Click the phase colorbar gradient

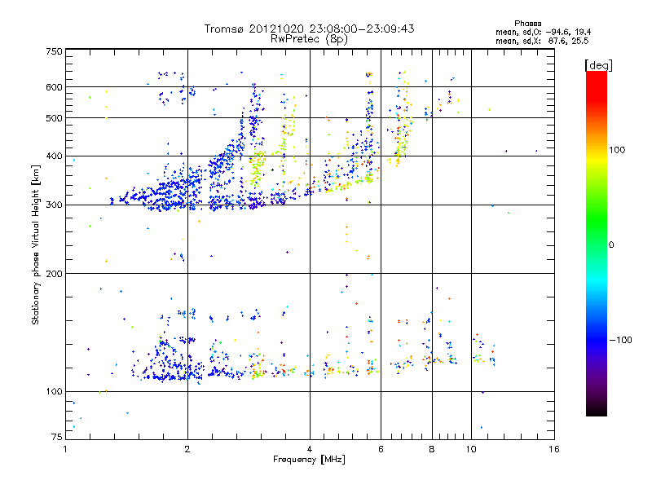[597, 243]
